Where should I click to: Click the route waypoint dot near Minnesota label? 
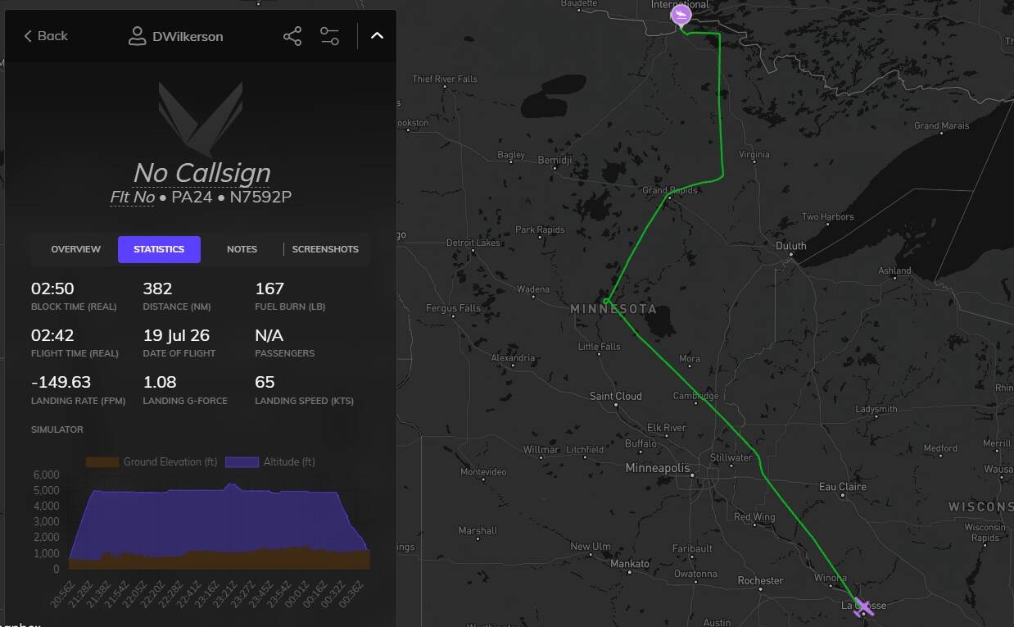(x=606, y=301)
